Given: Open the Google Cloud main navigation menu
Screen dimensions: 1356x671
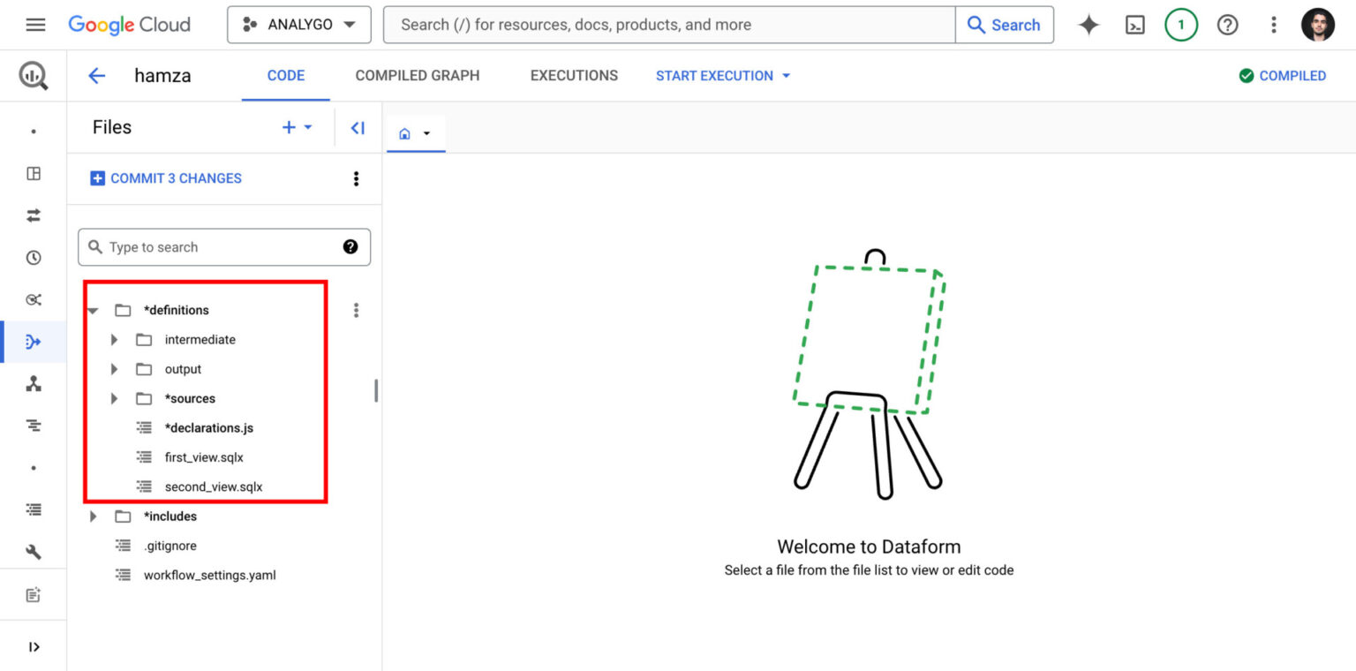Looking at the screenshot, I should [35, 25].
